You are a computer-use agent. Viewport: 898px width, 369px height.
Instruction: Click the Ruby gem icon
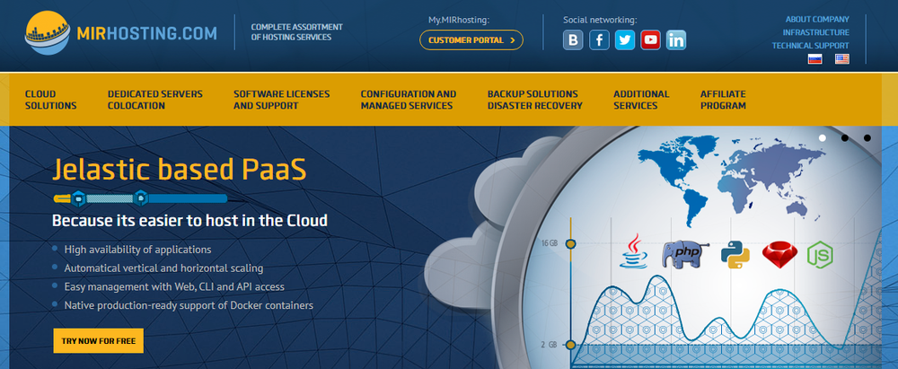[779, 255]
